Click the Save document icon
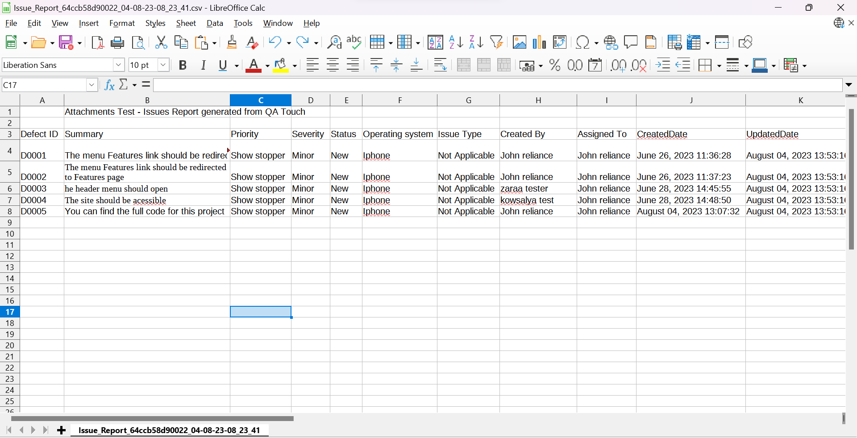Viewport: 857px width, 438px height. click(66, 42)
